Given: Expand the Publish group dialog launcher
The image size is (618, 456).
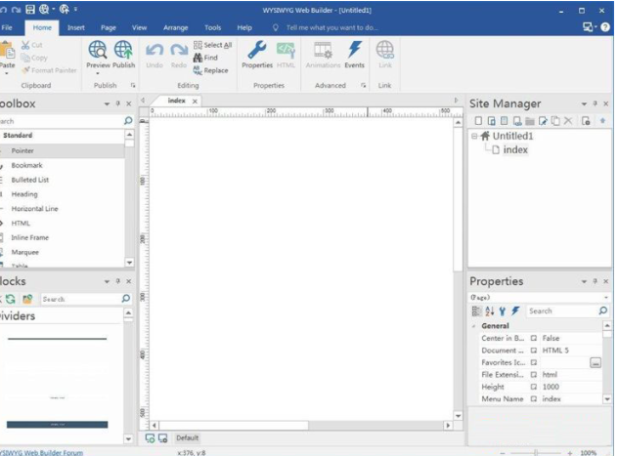Looking at the screenshot, I should 133,85.
